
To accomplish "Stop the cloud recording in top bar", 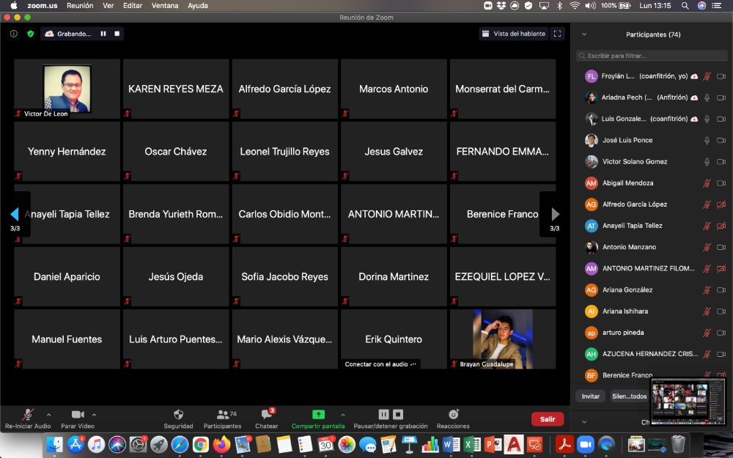I will pyautogui.click(x=117, y=34).
